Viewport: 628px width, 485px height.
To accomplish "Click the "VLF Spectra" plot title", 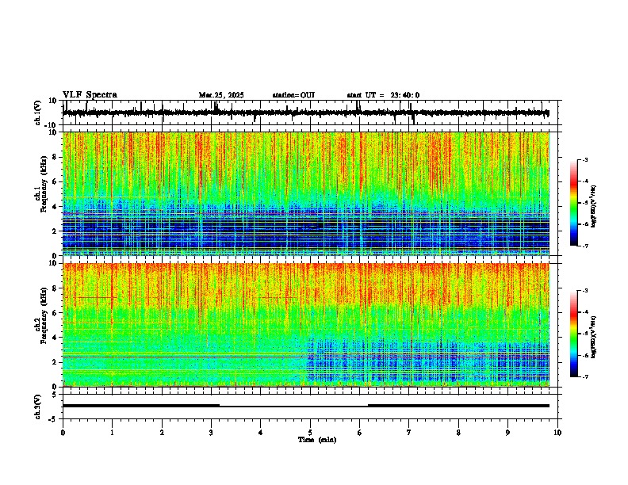I will click(90, 95).
